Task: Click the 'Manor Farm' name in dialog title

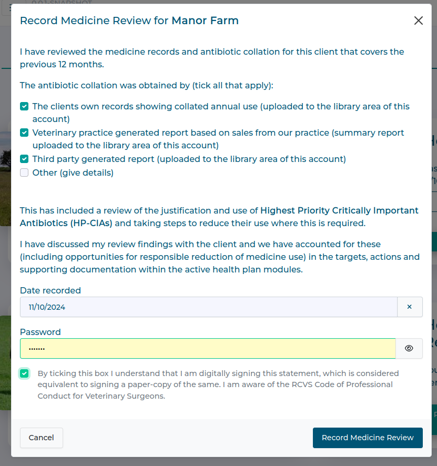Action: click(205, 21)
